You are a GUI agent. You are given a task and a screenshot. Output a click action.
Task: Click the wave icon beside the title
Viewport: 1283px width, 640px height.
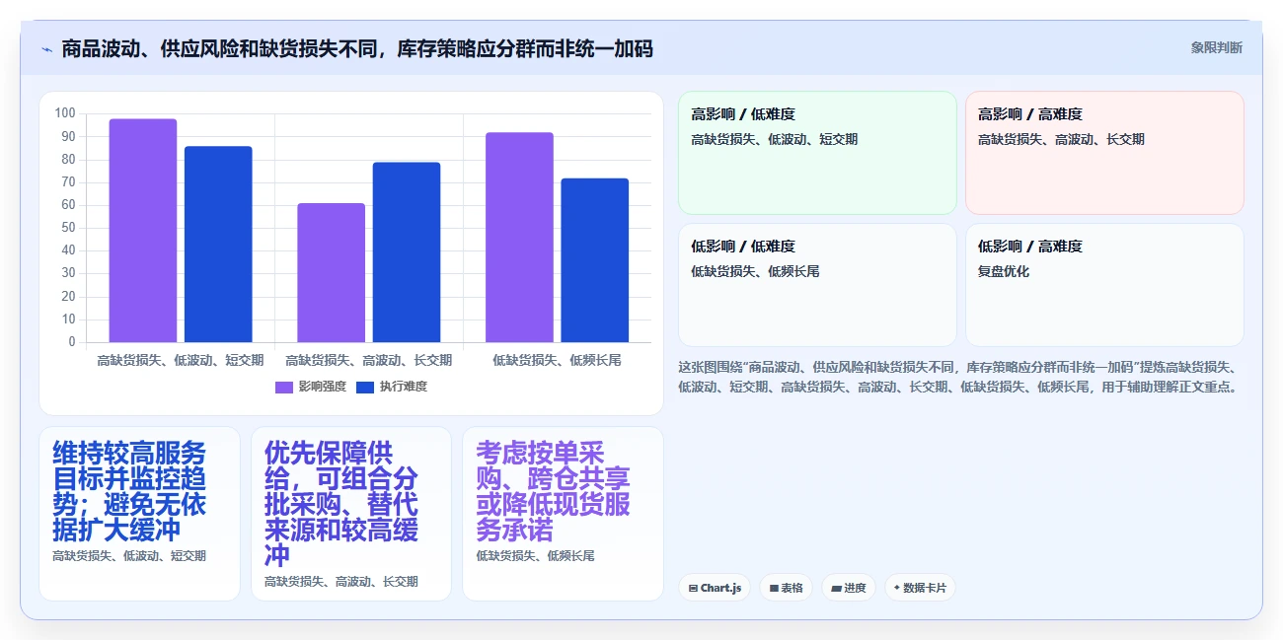46,49
